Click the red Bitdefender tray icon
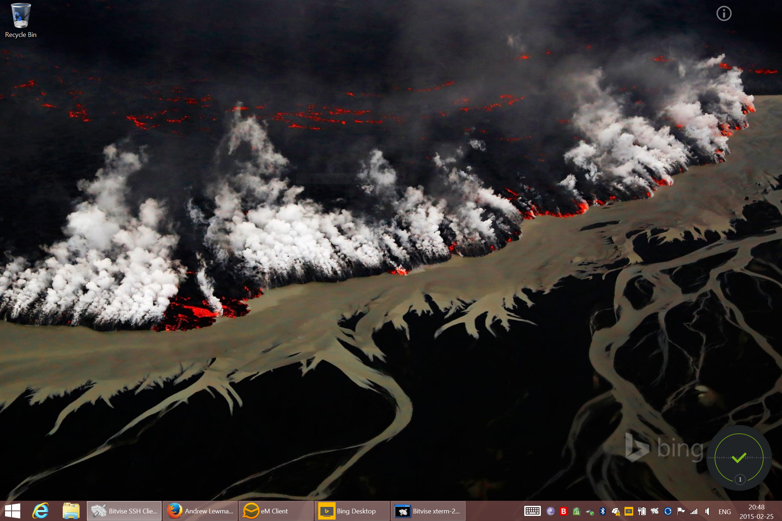This screenshot has height=521, width=782. pos(563,511)
